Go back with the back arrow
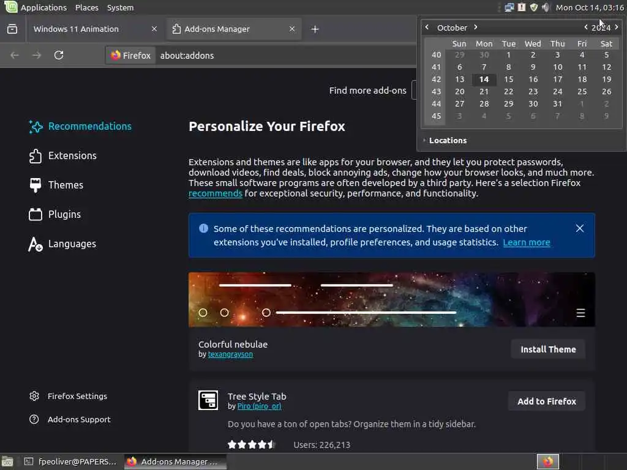Image resolution: width=627 pixels, height=470 pixels. pos(15,55)
